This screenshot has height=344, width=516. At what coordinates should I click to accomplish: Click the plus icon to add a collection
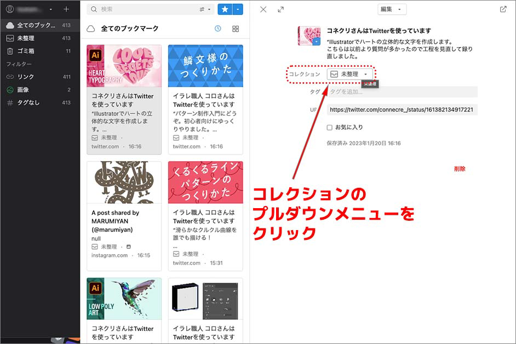[66, 9]
